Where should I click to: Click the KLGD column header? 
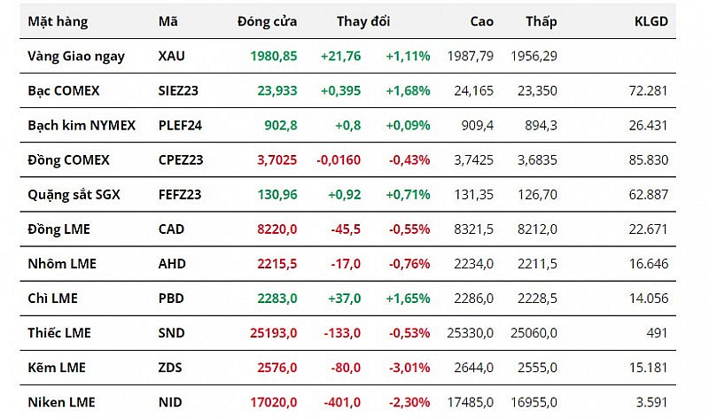pos(651,21)
